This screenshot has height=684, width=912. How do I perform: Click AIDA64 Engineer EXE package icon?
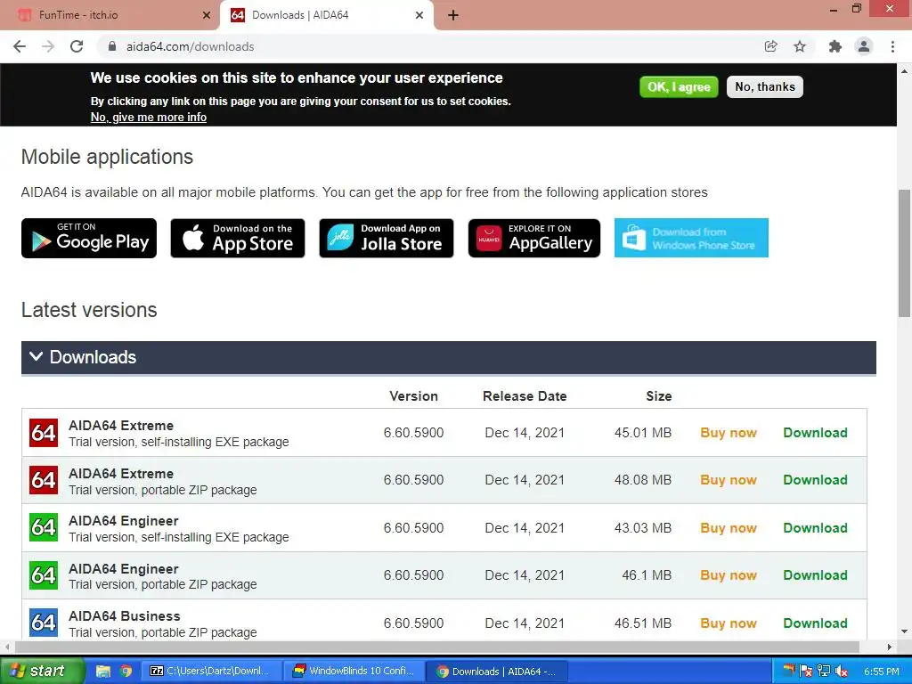(44, 527)
